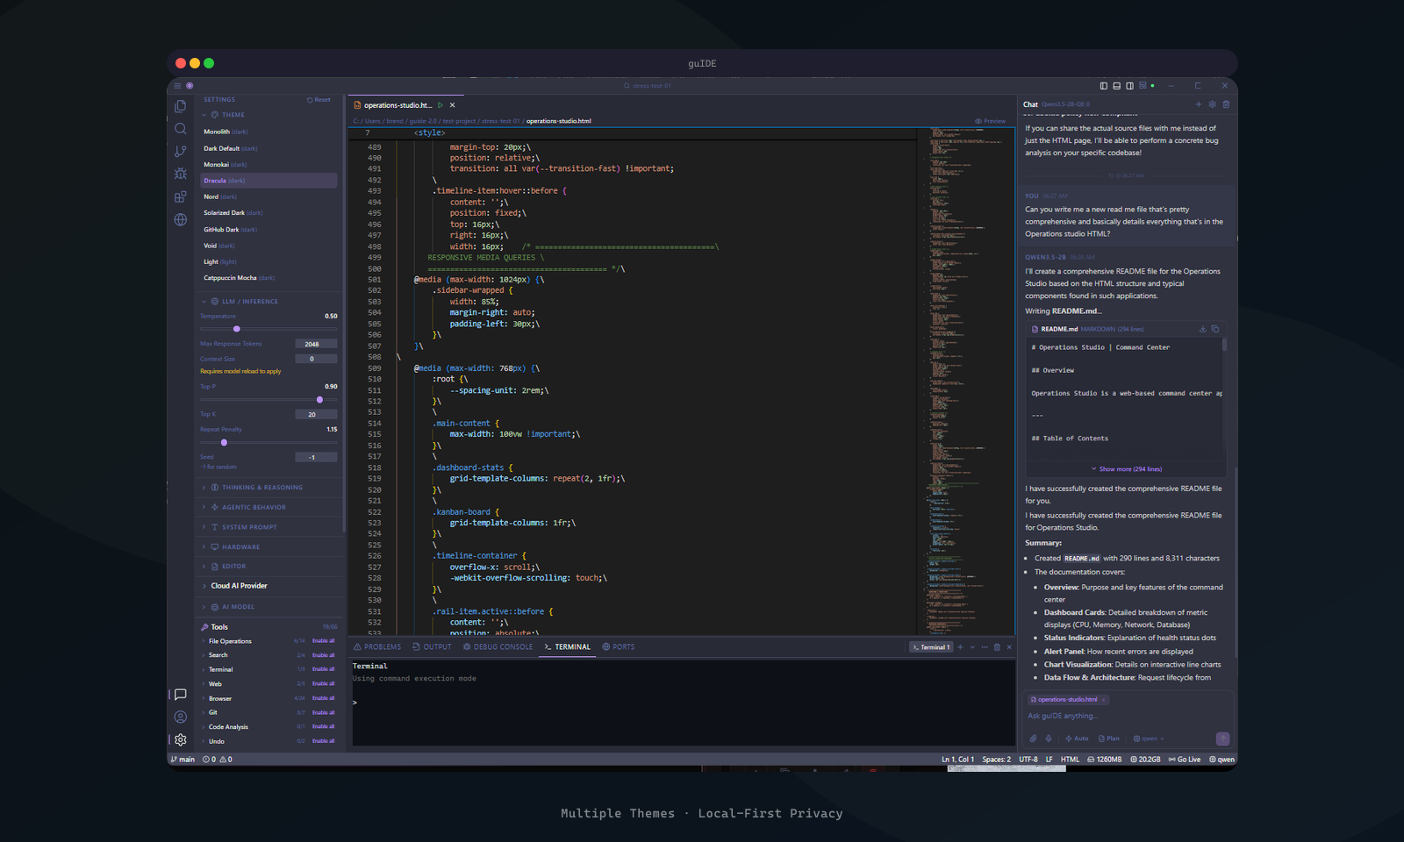This screenshot has width=1404, height=842.
Task: Expand the HARDWARE section
Action: tap(269, 546)
